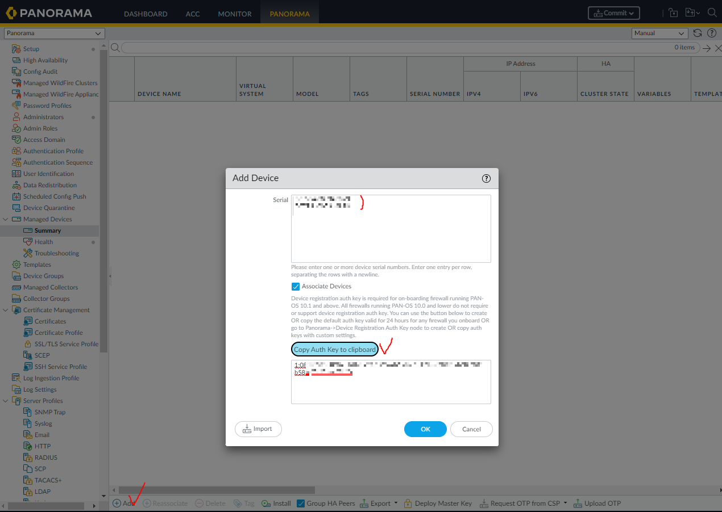Select Health under Managed Devices

(x=44, y=242)
